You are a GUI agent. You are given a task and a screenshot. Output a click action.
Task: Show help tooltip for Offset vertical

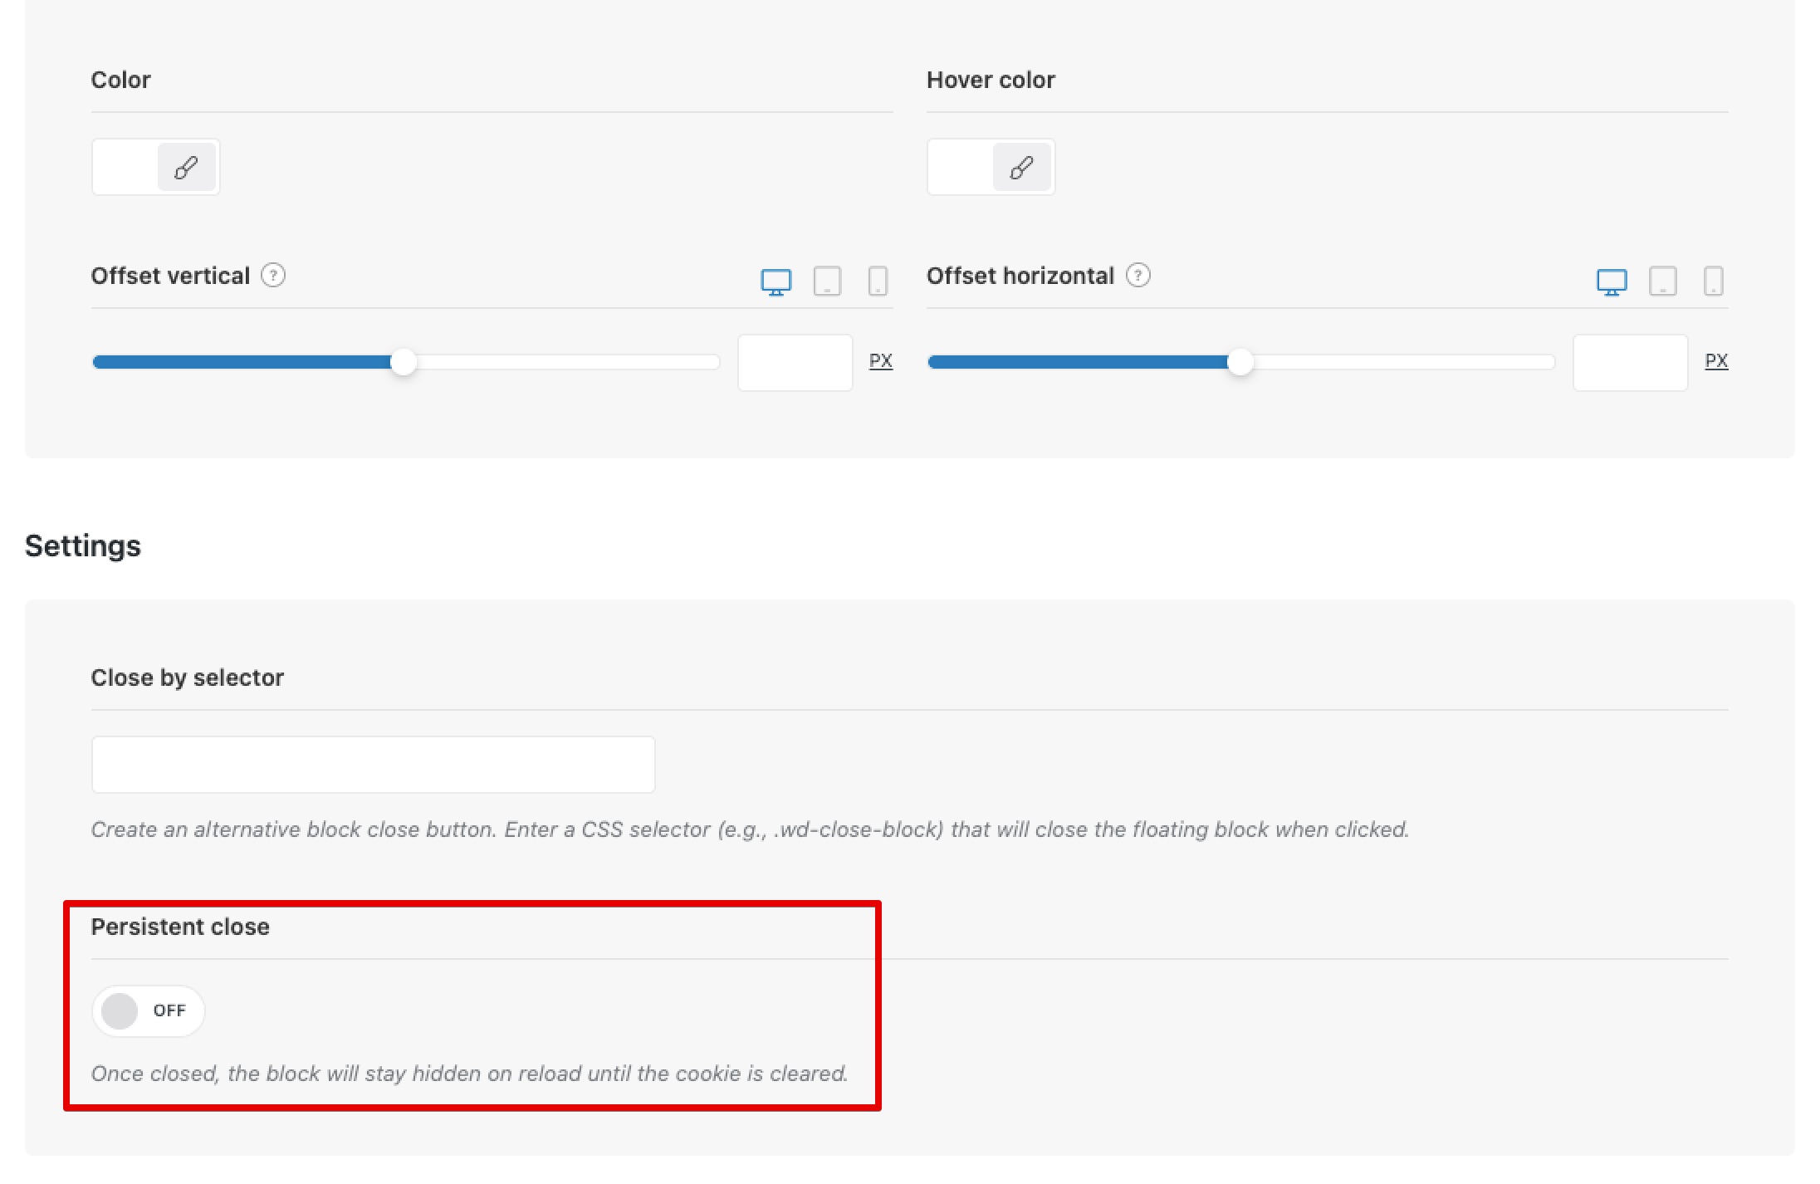tap(273, 275)
